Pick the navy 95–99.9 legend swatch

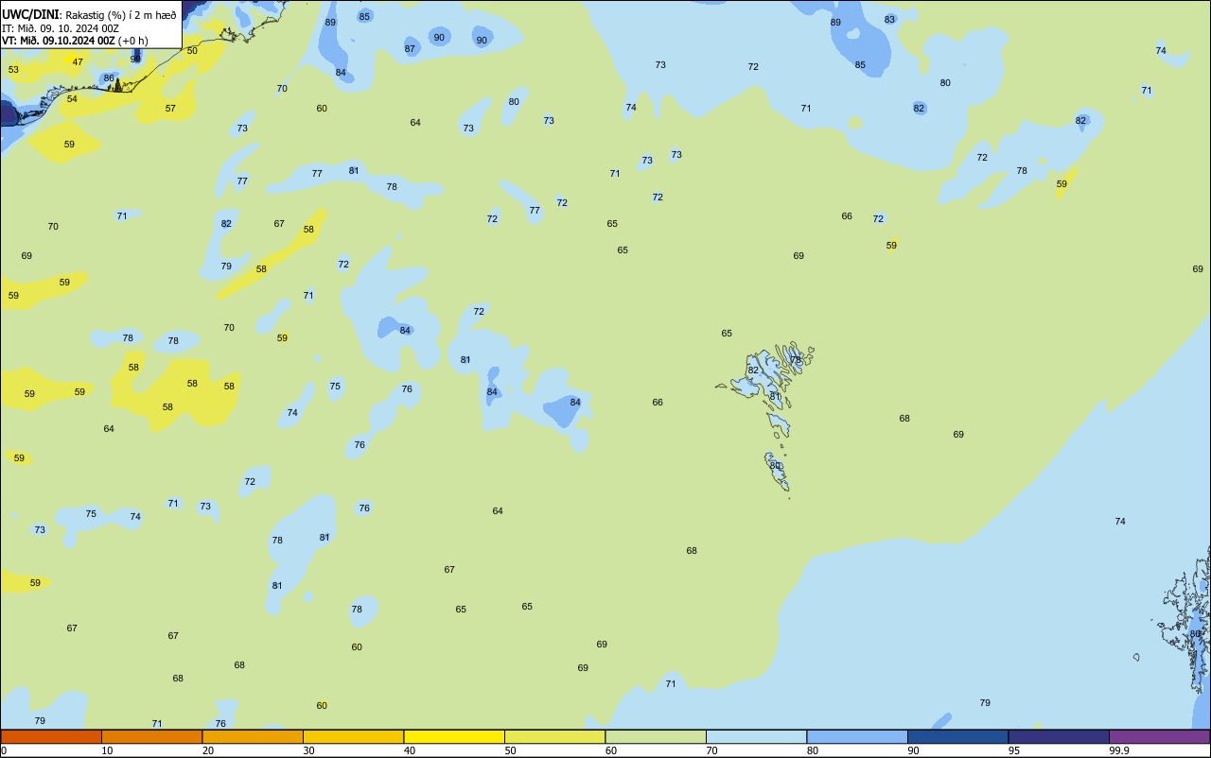(x=1059, y=736)
